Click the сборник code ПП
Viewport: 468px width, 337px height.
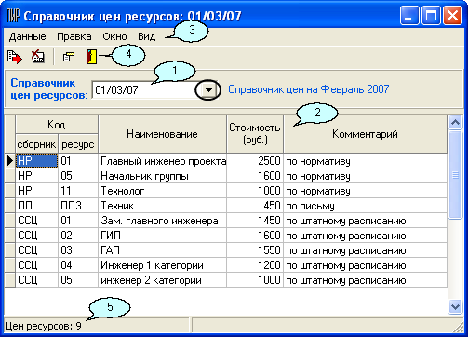point(36,206)
